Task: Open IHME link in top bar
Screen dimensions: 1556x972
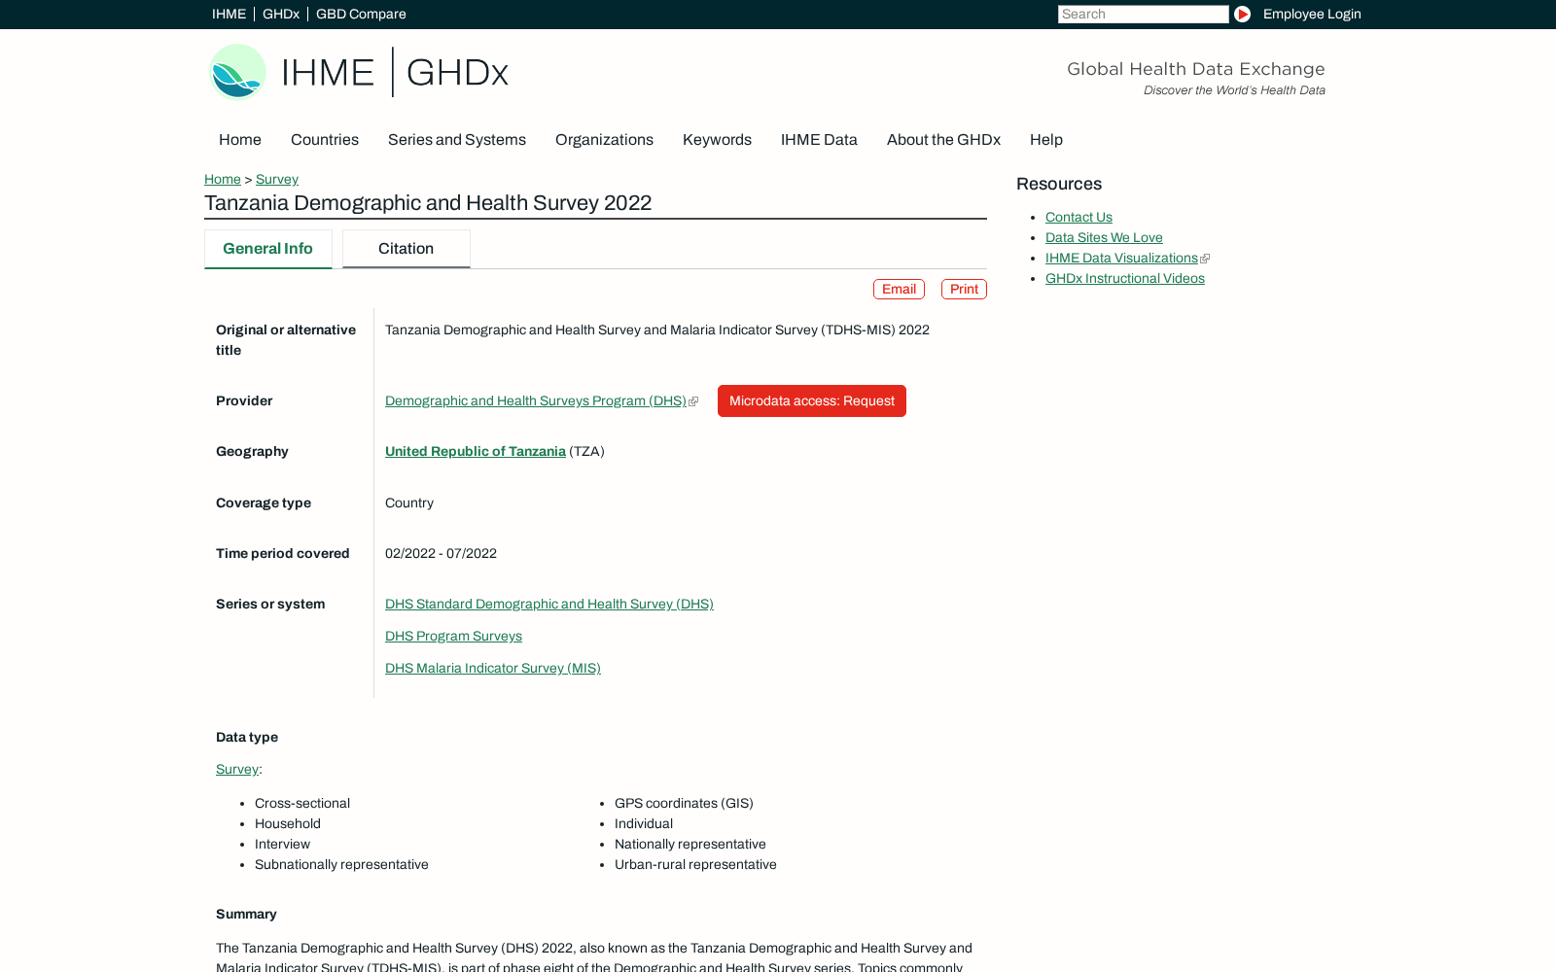Action: tap(229, 14)
